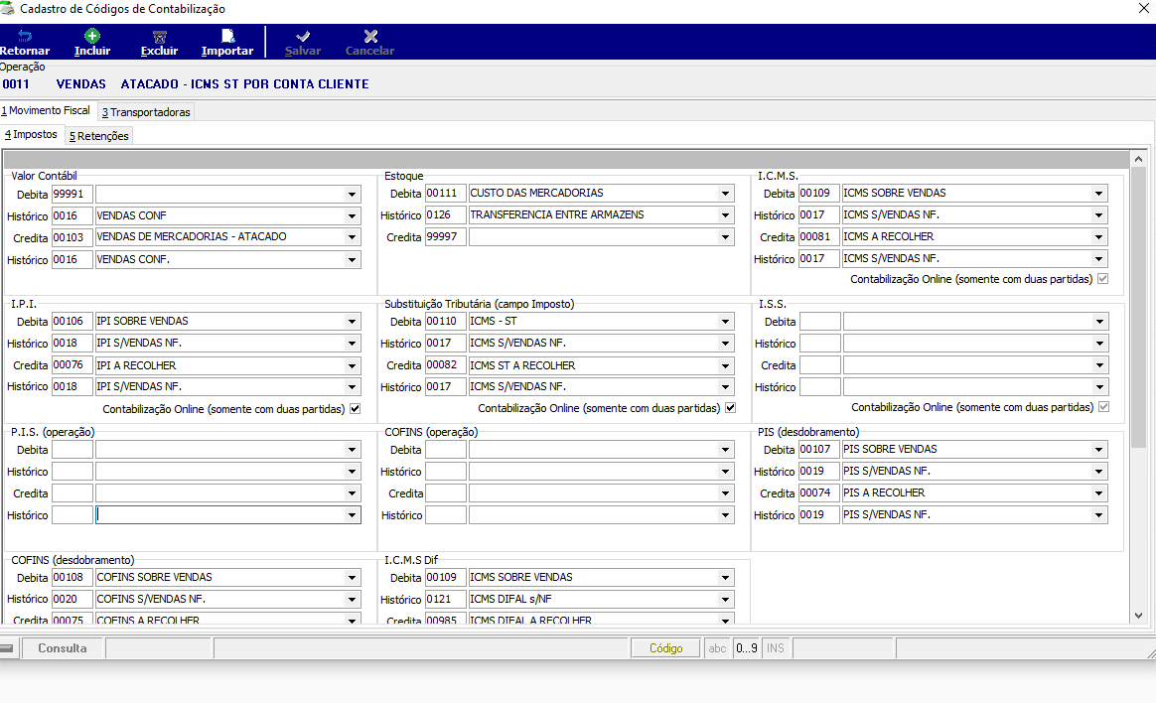This screenshot has height=703, width=1156.
Task: Close the Cadastro de Códigos window
Action: coord(1143,9)
